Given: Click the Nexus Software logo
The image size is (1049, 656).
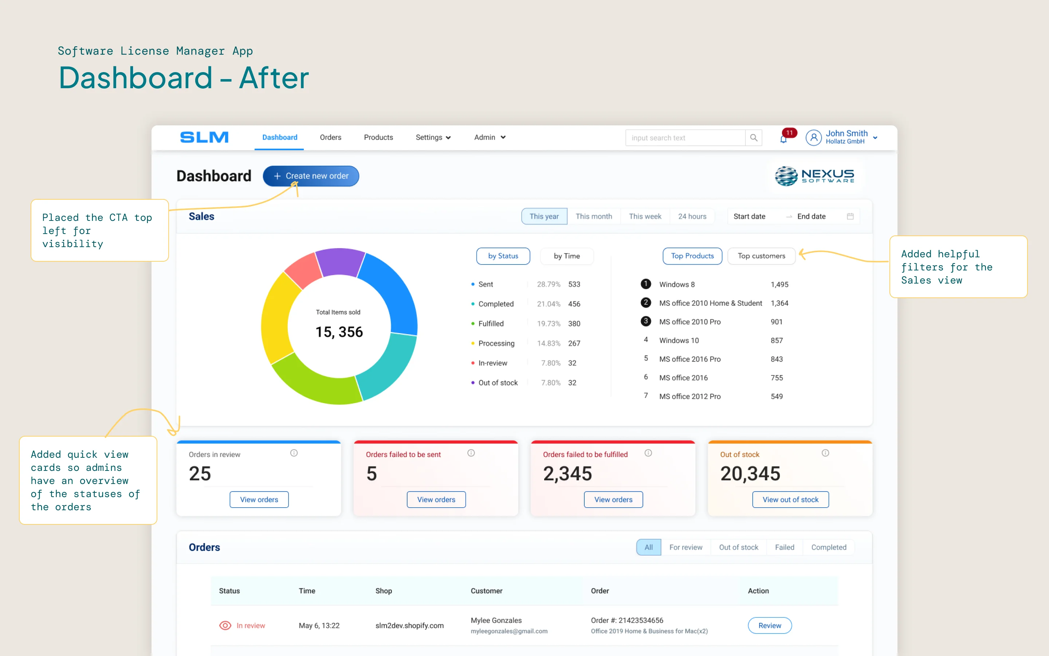Looking at the screenshot, I should point(814,176).
